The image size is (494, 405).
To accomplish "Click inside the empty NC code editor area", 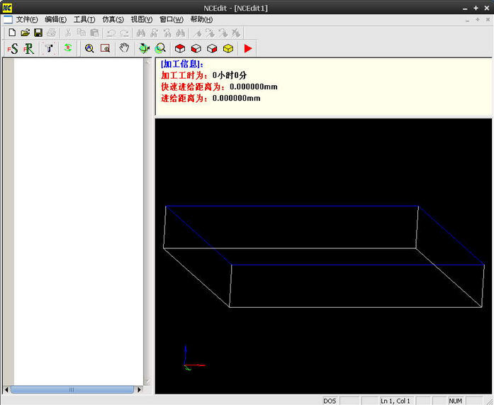I will pos(78,213).
